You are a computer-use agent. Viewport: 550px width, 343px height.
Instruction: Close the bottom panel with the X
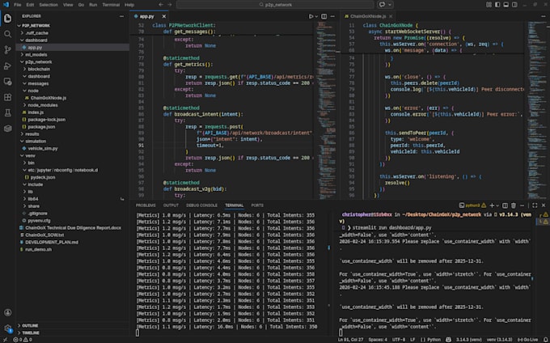pyautogui.click(x=544, y=205)
